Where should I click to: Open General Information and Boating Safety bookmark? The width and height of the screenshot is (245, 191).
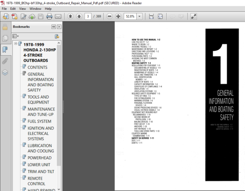coord(40,82)
